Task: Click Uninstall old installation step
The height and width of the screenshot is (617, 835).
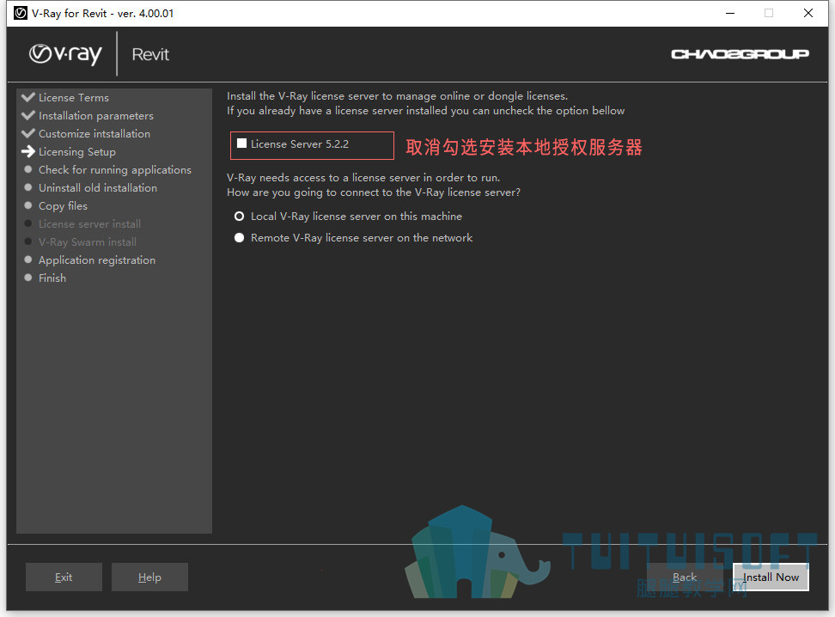Action: (98, 187)
